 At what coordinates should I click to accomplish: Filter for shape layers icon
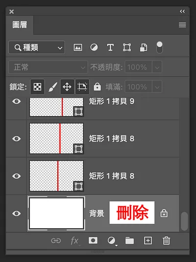pyautogui.click(x=127, y=48)
